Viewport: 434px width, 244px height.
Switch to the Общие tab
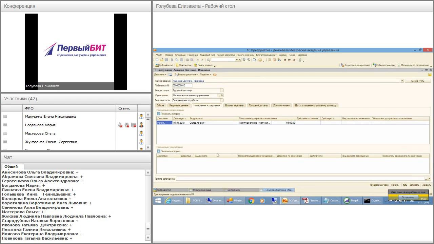[160, 105]
